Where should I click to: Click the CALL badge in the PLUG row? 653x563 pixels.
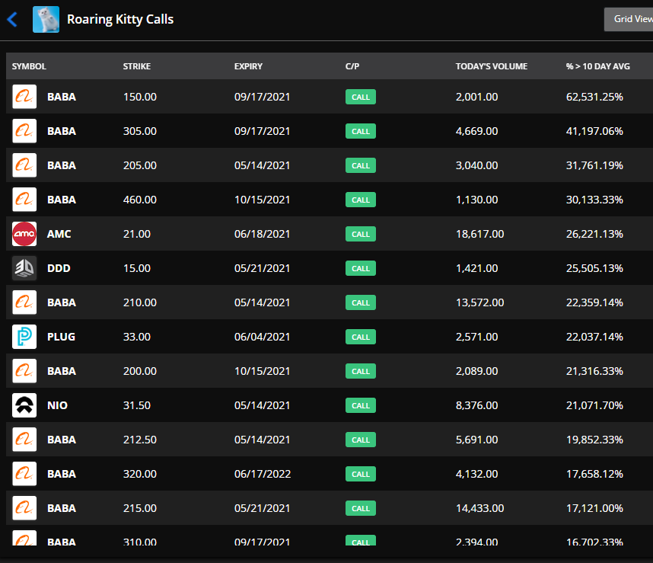point(361,337)
